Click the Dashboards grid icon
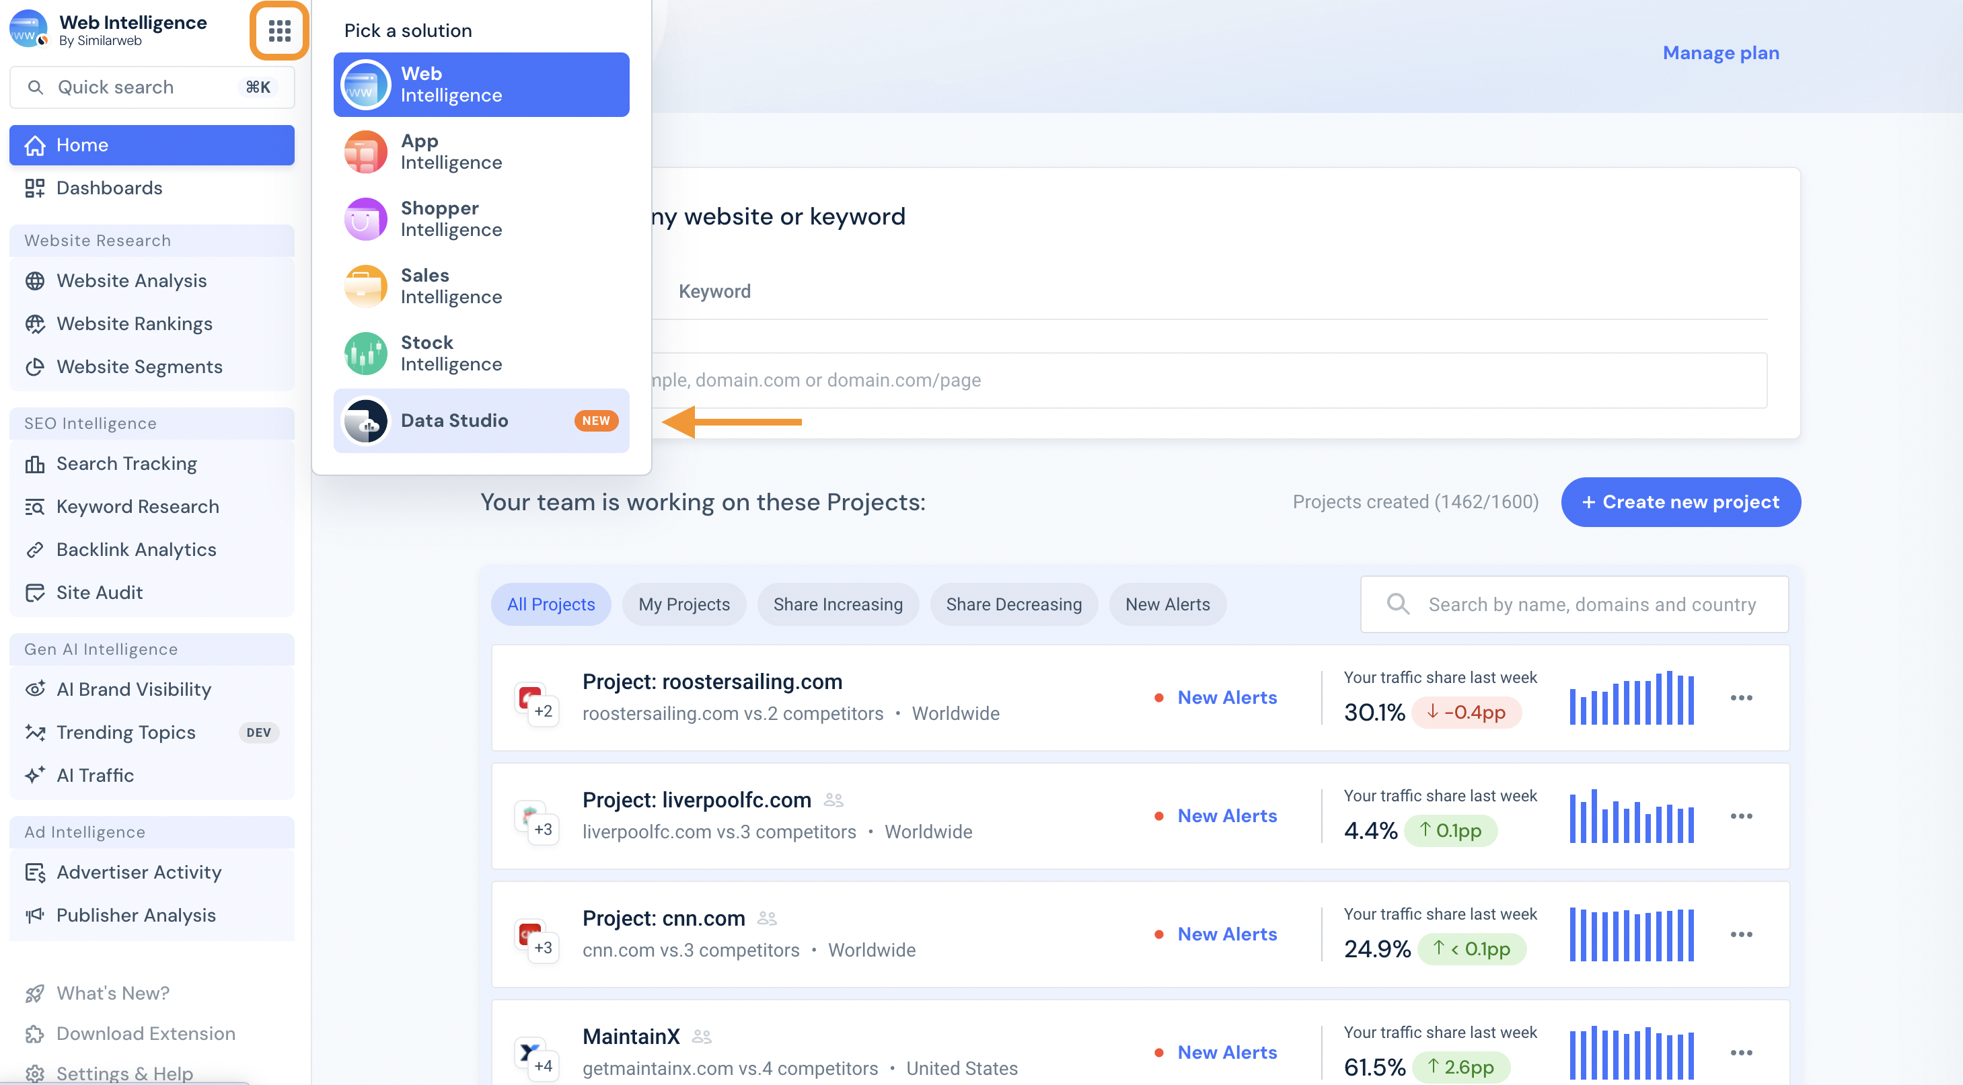1963x1085 pixels. click(x=35, y=188)
